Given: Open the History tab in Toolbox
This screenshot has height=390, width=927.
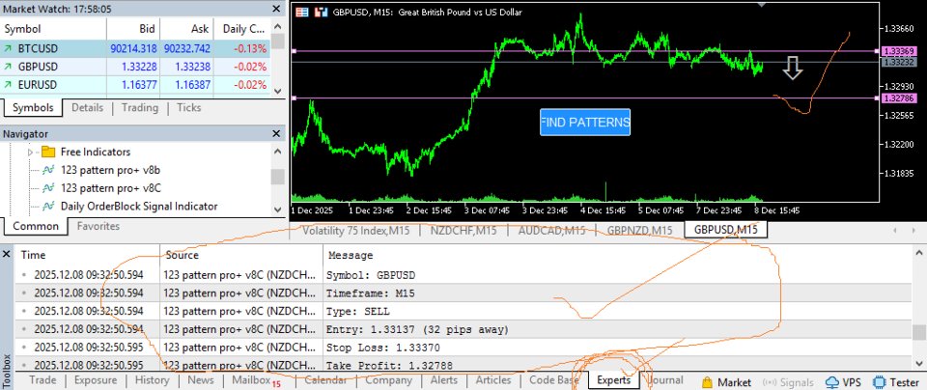Looking at the screenshot, I should pyautogui.click(x=152, y=380).
